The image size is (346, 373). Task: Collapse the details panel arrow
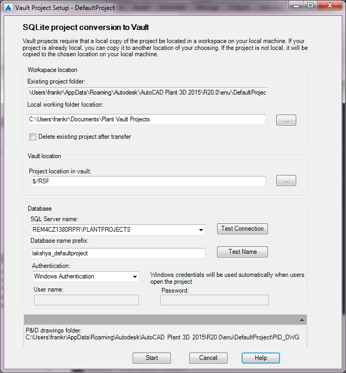click(x=302, y=319)
